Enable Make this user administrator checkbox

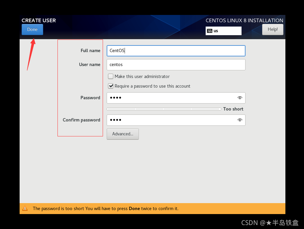(111, 76)
